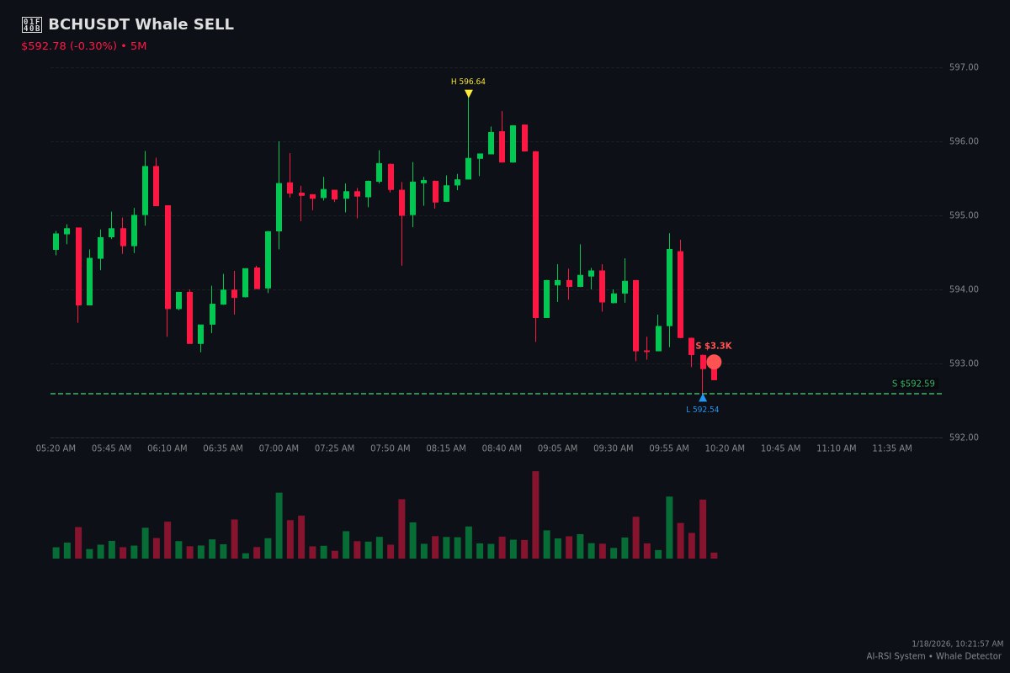Click the S $3.3K sell label
The height and width of the screenshot is (673, 1010).
[x=713, y=346]
